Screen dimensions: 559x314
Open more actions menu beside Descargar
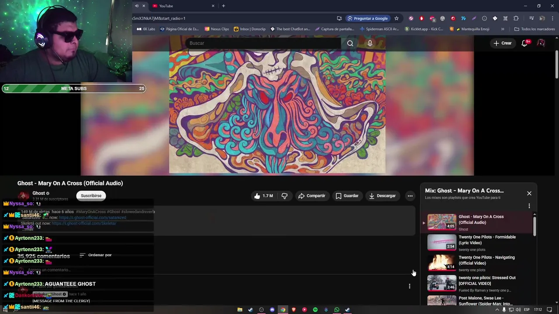[x=410, y=196]
